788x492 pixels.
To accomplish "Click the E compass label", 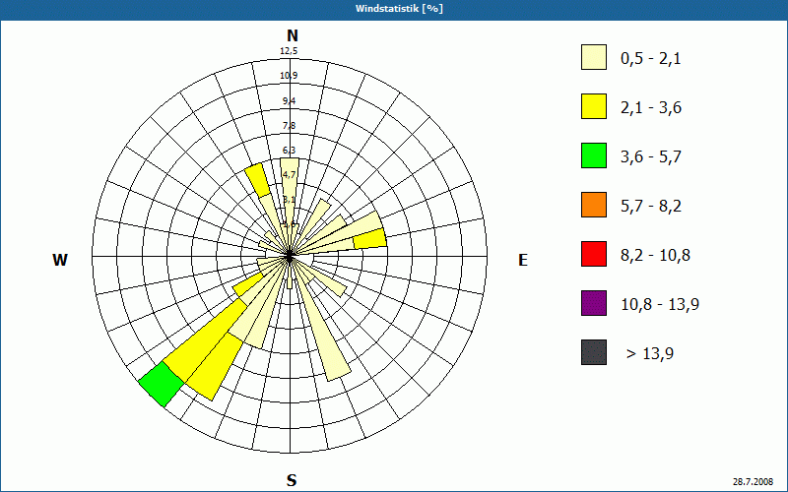I will [523, 260].
